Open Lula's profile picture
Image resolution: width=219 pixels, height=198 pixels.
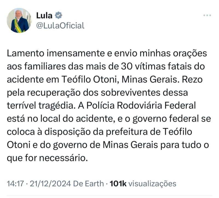coord(19,21)
